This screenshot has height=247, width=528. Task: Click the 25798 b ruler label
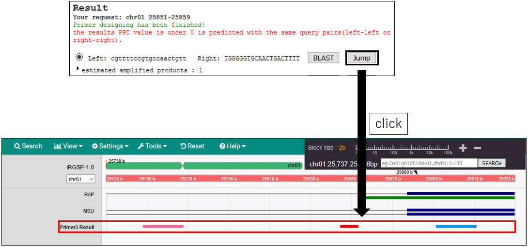coord(229,179)
